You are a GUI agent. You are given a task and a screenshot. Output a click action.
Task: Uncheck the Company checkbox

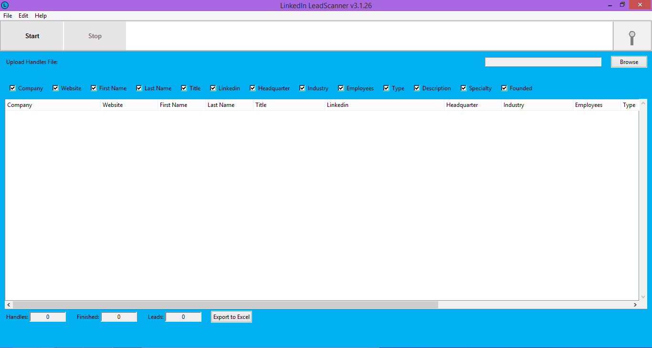[13, 88]
